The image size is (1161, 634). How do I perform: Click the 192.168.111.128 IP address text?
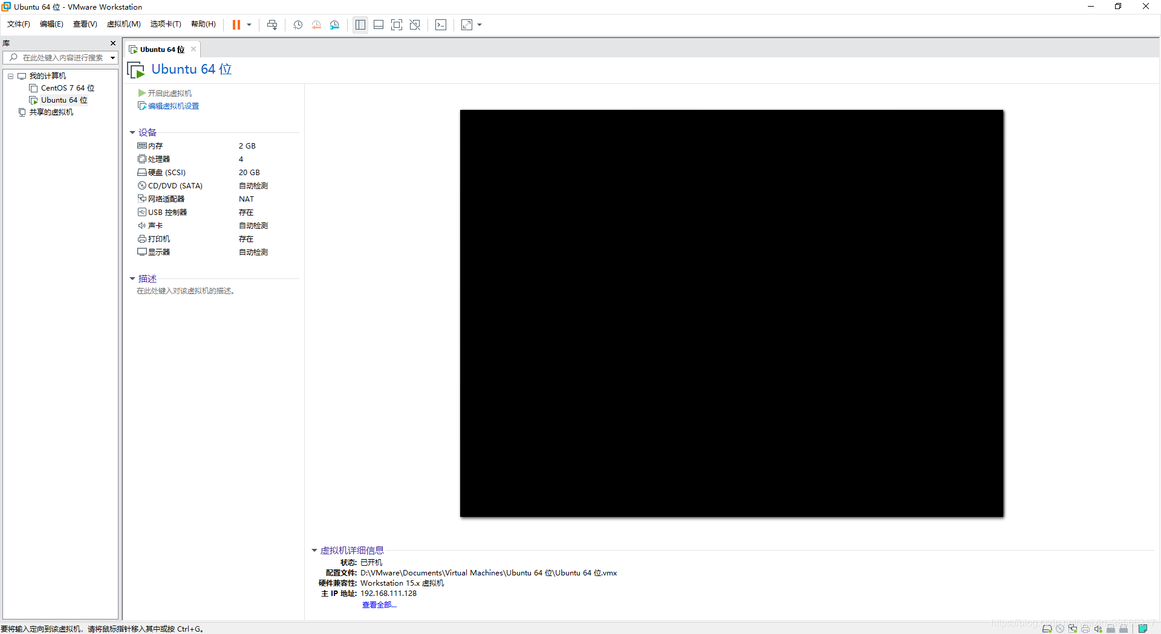(388, 594)
